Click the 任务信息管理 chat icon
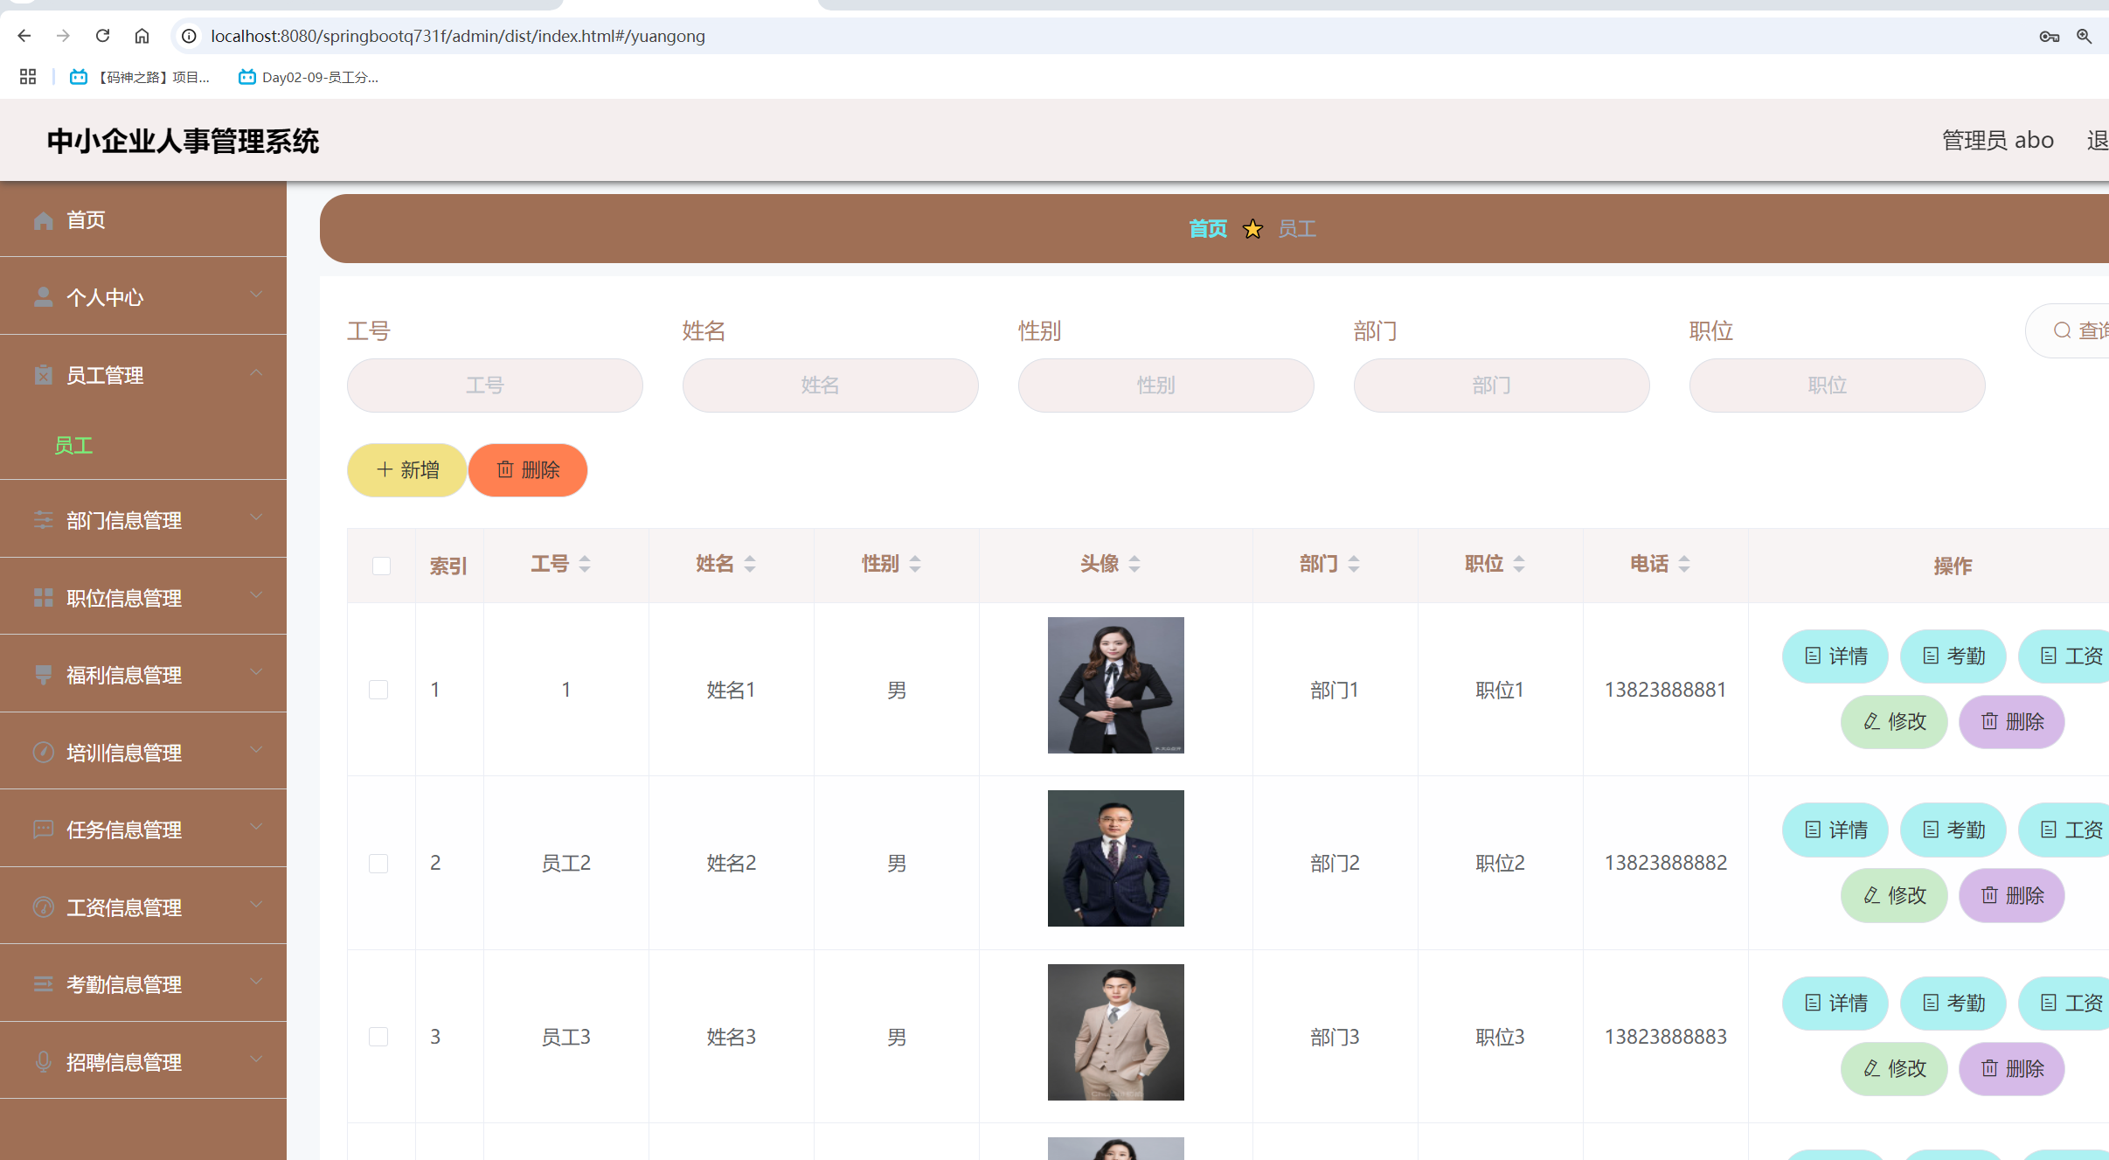This screenshot has width=2109, height=1160. tap(43, 829)
